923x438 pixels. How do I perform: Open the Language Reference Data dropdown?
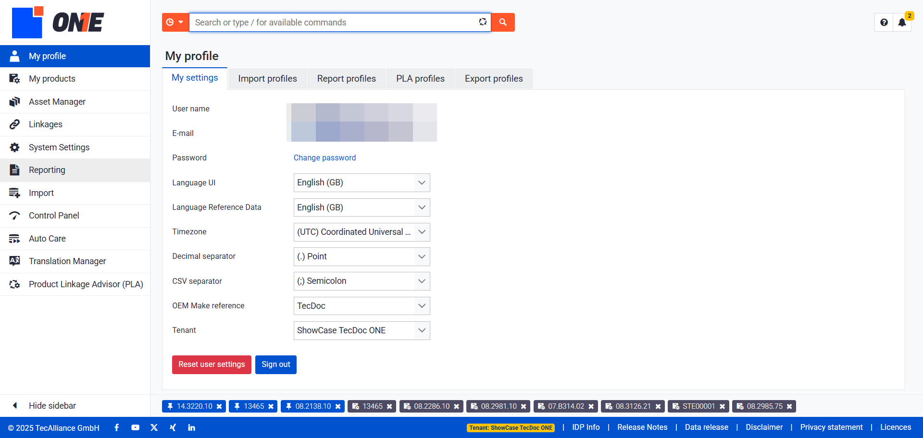[362, 207]
